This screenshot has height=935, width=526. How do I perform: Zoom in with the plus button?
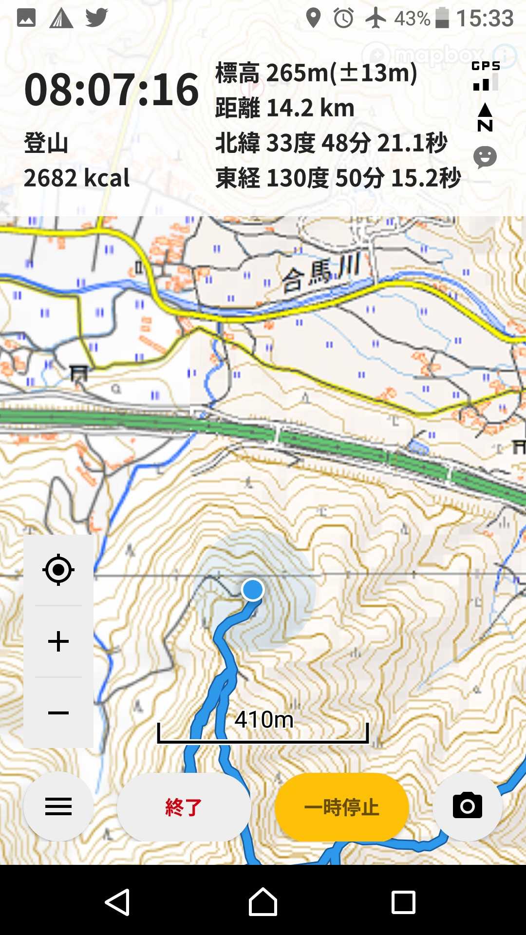(58, 641)
